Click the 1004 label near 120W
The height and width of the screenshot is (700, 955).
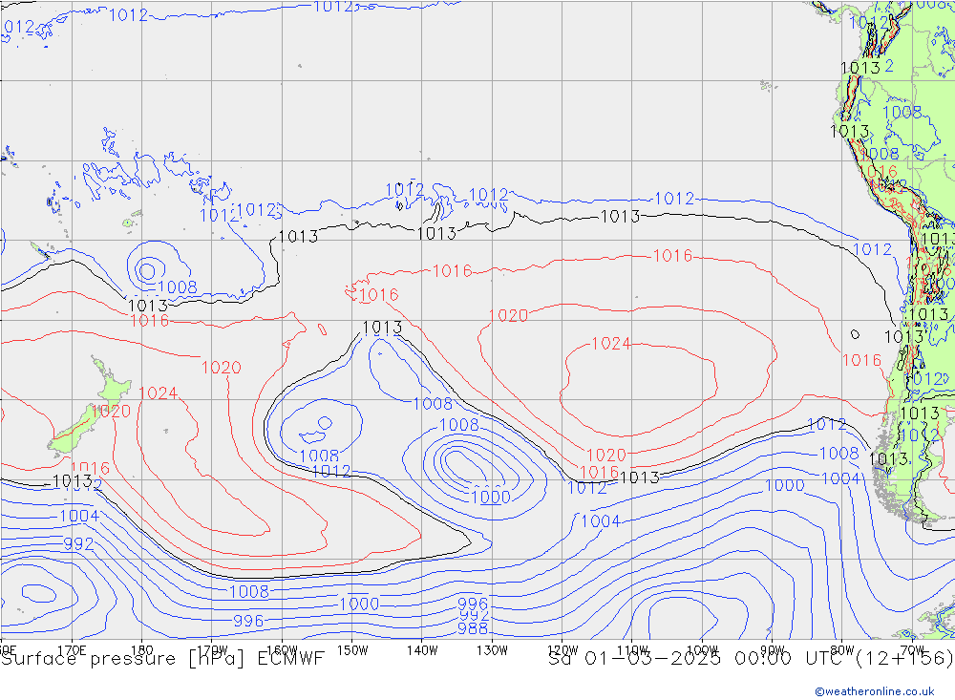[600, 520]
